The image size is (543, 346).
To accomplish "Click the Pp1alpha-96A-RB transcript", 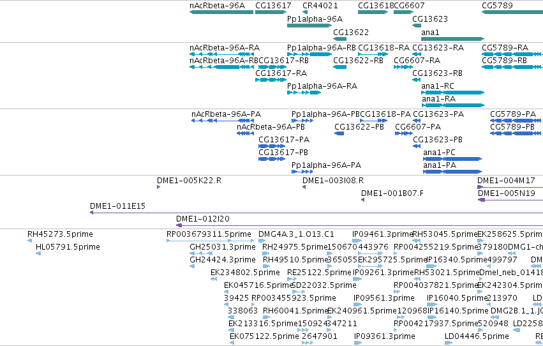I will [309, 54].
